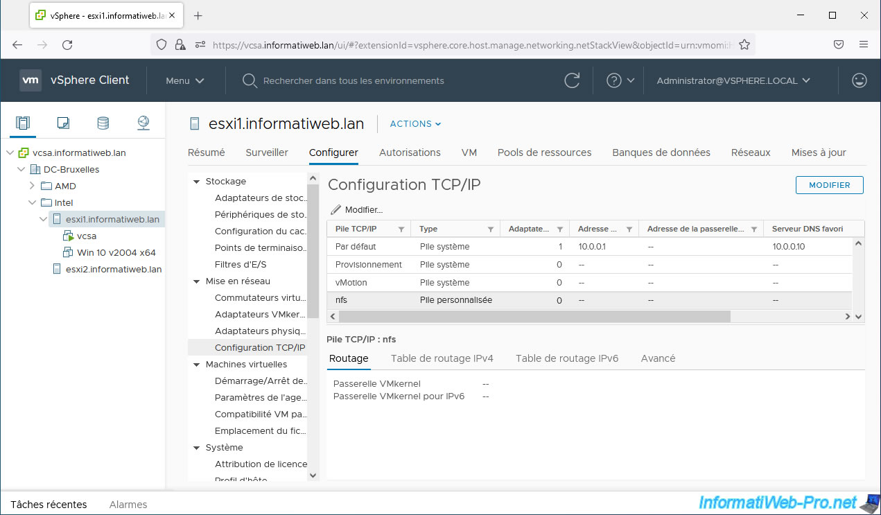
Task: Filter the Adresse de la passerelle column
Action: point(754,229)
